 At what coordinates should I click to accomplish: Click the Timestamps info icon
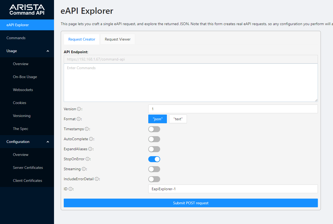[x=87, y=129]
